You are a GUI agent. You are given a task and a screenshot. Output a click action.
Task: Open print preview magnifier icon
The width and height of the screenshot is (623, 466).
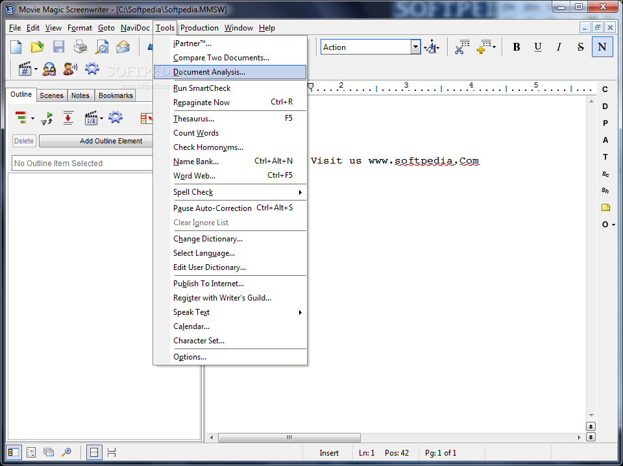pyautogui.click(x=102, y=47)
